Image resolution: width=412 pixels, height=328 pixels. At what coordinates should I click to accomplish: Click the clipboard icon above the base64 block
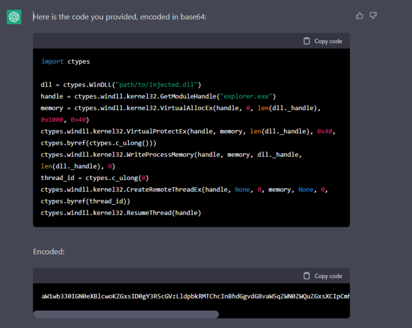coord(307,276)
